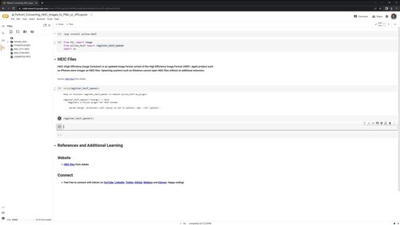Delete the selected cell
The width and height of the screenshot is (400, 225).
(x=390, y=123)
